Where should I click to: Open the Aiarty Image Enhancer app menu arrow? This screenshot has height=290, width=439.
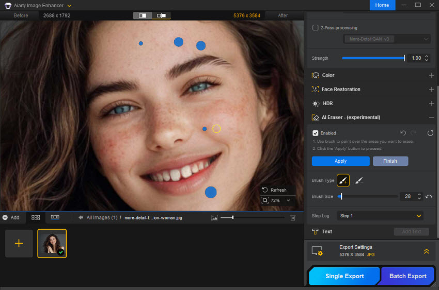(x=69, y=6)
